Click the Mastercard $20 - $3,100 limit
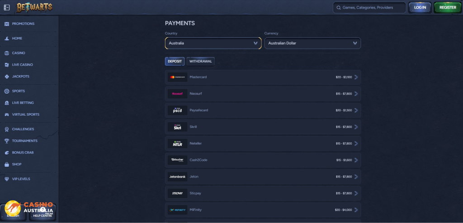Viewport: 463px width, 223px height. tap(344, 77)
